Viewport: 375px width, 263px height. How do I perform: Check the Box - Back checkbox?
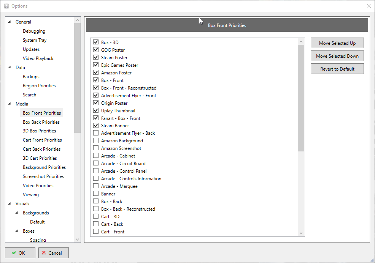click(96, 201)
